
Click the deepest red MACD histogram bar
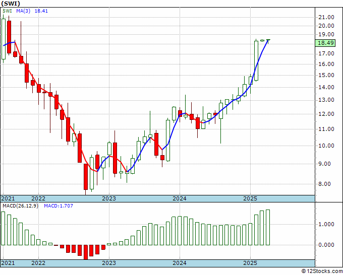[x=86, y=252]
